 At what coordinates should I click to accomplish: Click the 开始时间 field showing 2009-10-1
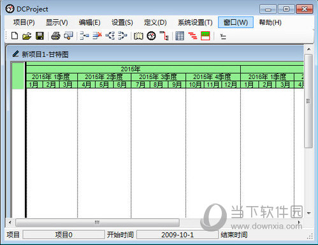coord(177,235)
